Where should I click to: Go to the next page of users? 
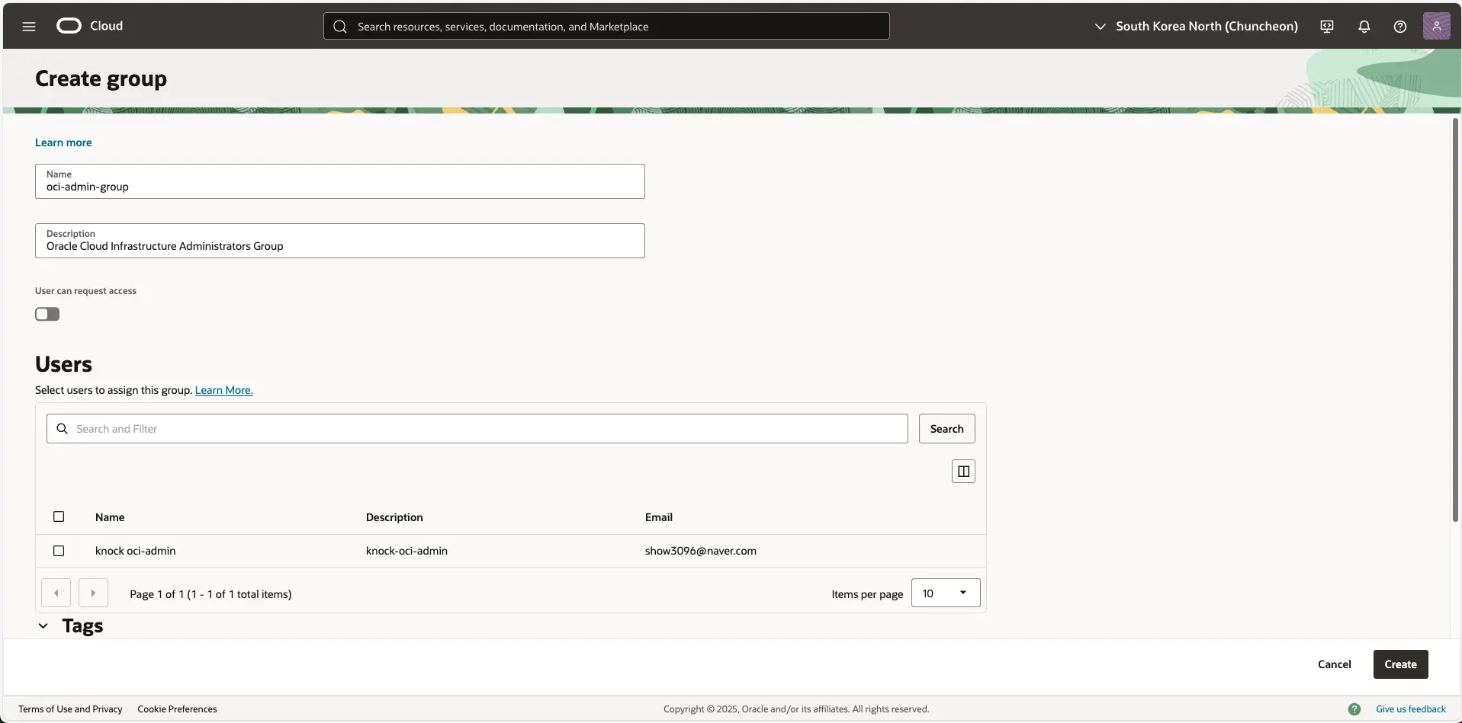pyautogui.click(x=92, y=592)
